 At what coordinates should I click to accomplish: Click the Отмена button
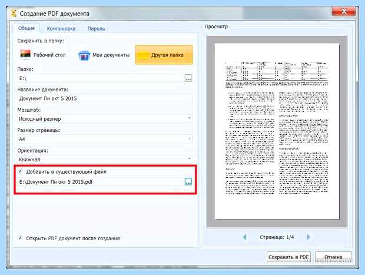coord(333,257)
